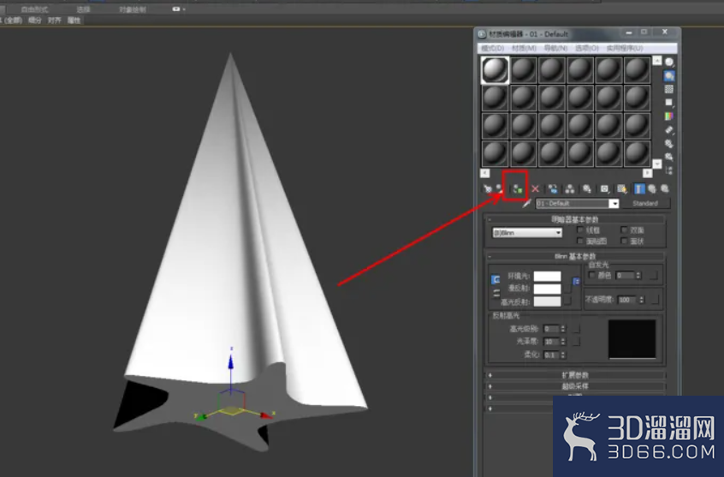Enable the 面贴图 face map checkbox
The width and height of the screenshot is (724, 477).
point(580,241)
